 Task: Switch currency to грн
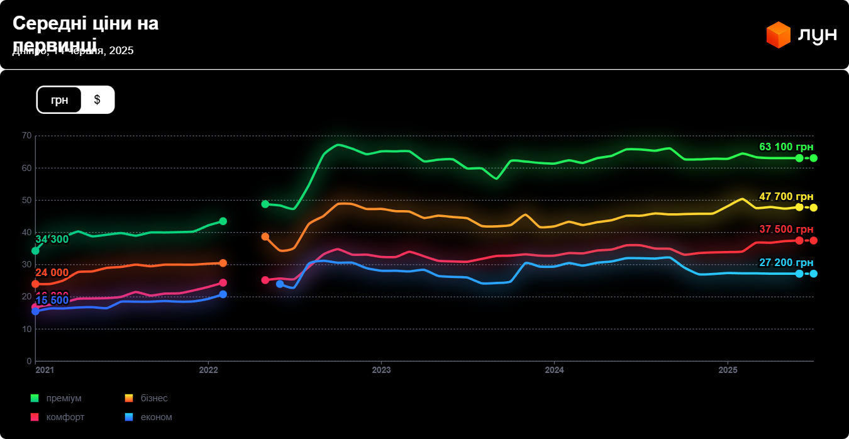pos(60,100)
